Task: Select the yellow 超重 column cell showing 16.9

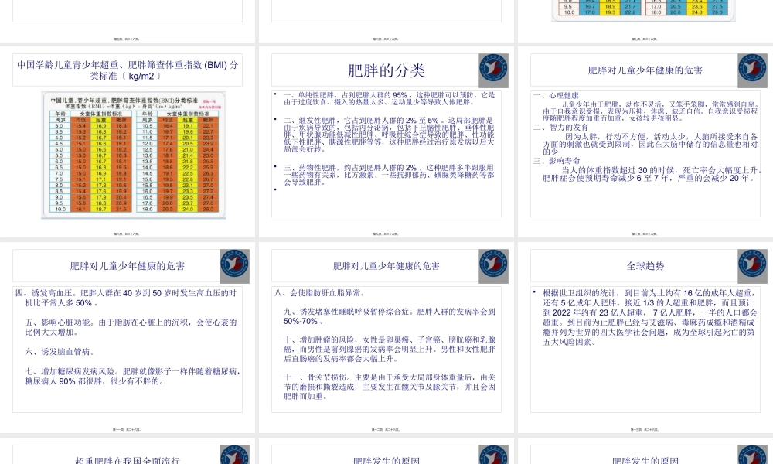Action: [100, 125]
